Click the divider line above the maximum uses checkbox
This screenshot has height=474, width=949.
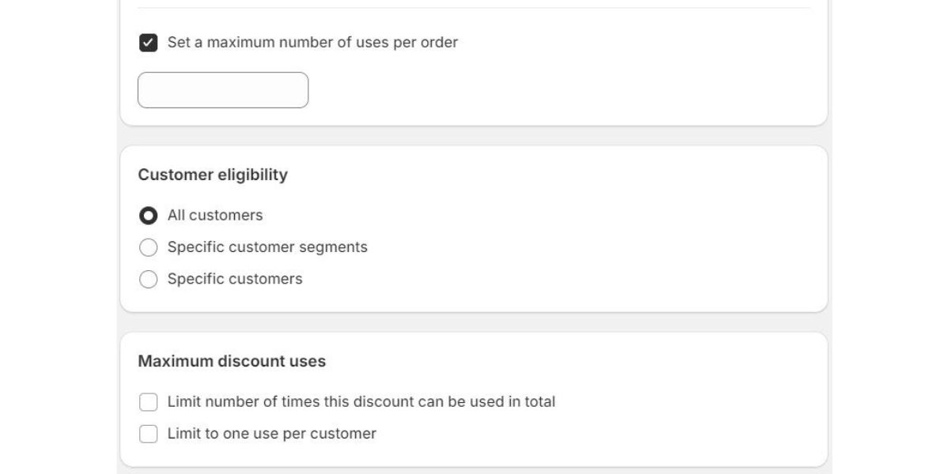pos(475,8)
